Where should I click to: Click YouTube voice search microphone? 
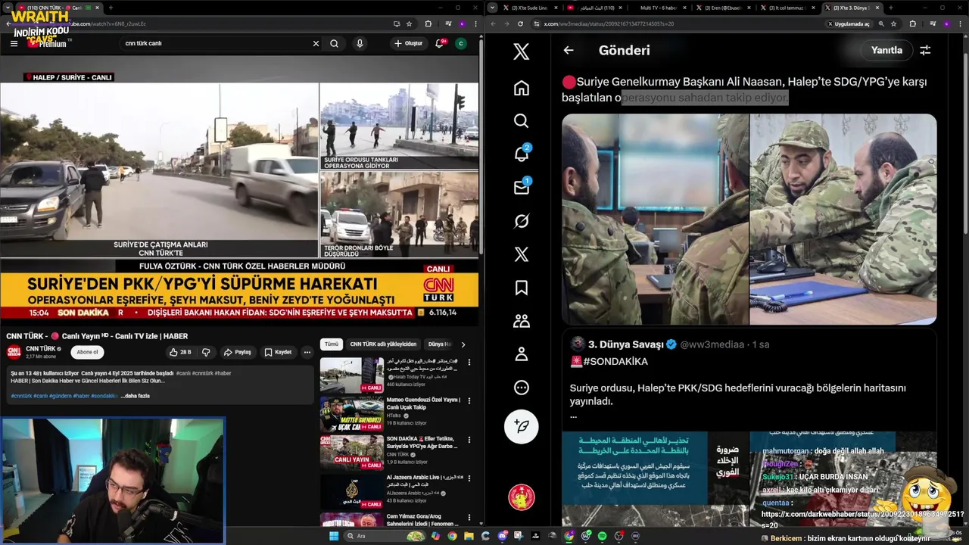tap(360, 43)
